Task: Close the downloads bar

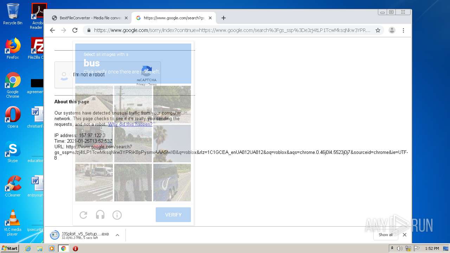Action: click(x=405, y=235)
